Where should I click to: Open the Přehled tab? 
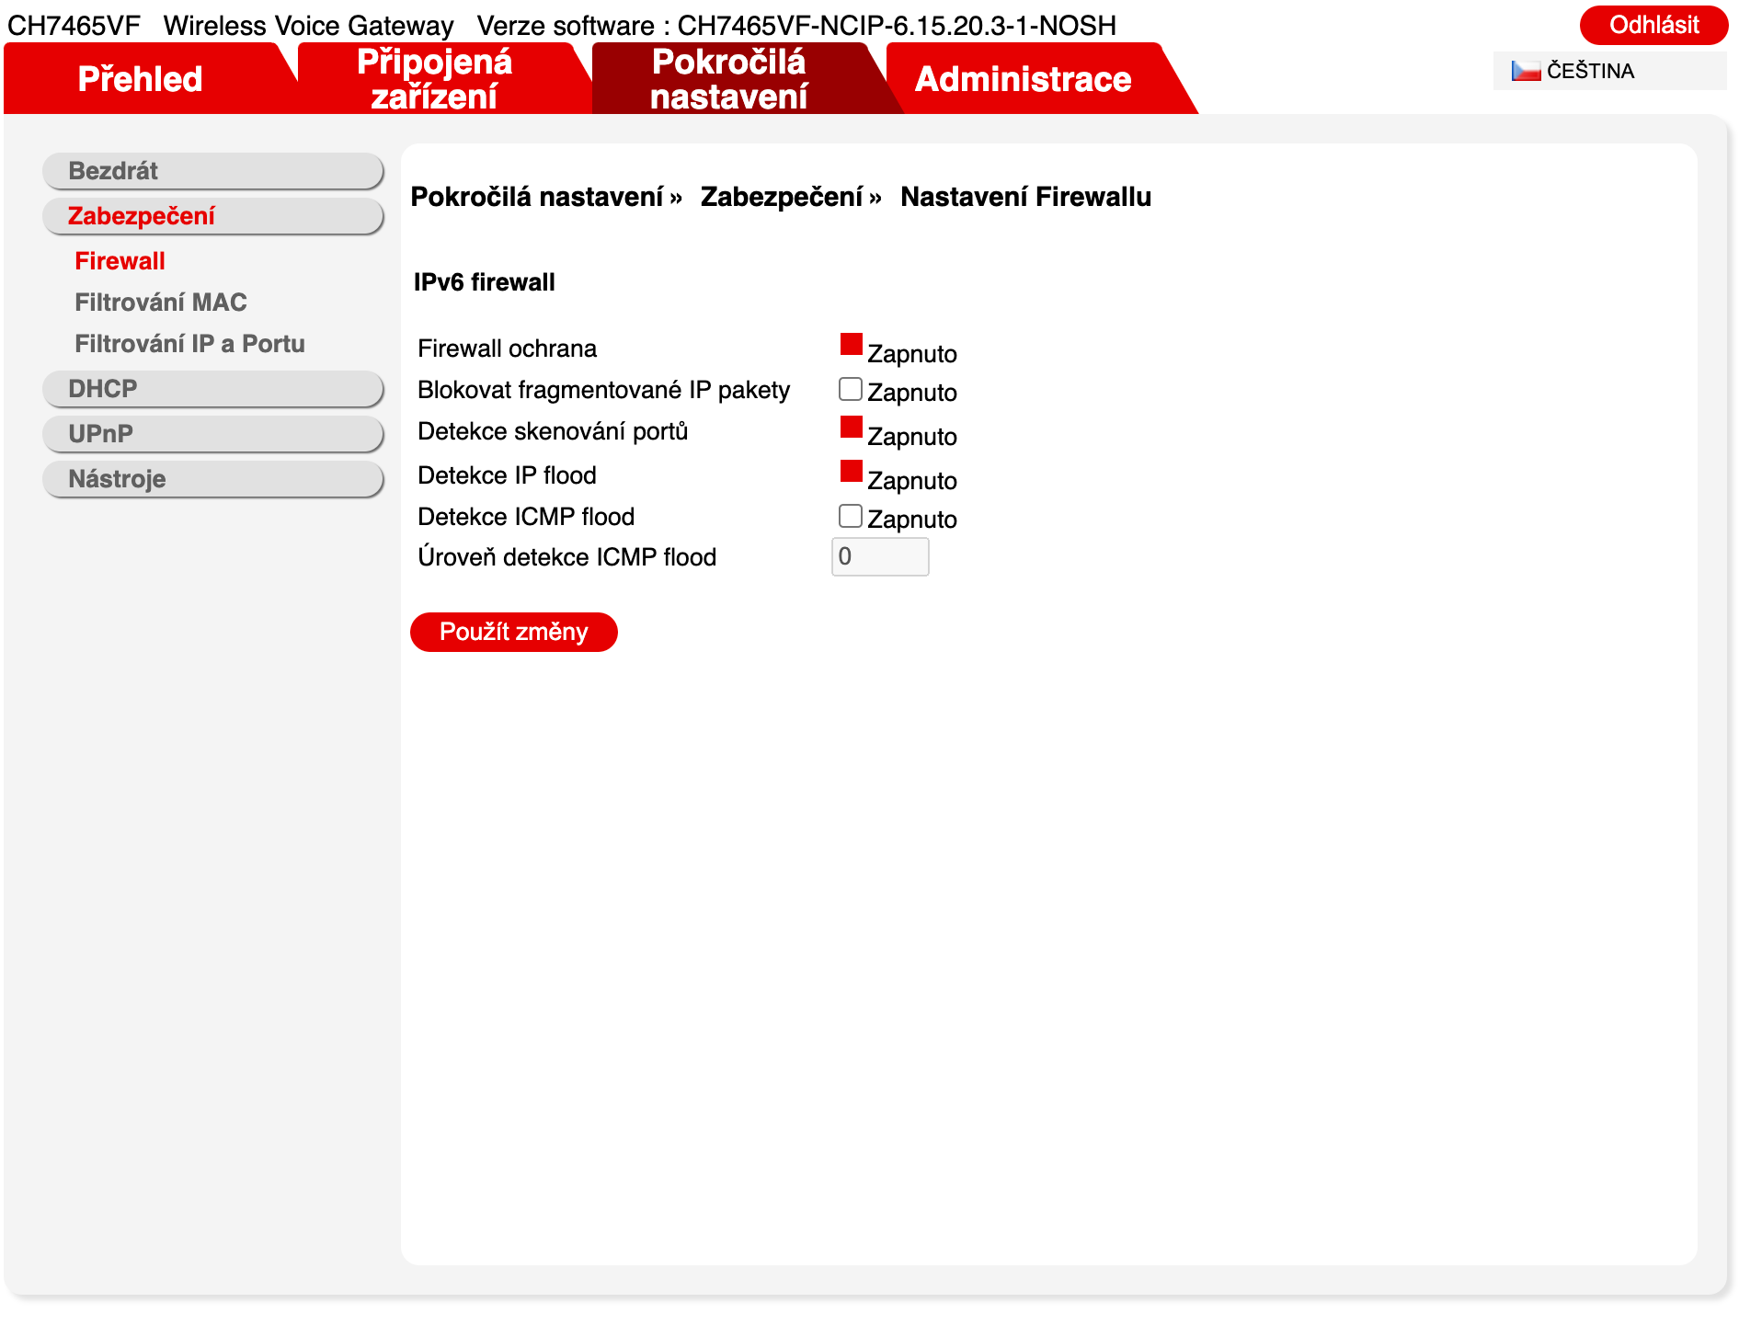(141, 79)
